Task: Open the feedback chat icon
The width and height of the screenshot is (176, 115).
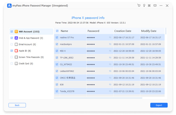Action: pos(155,6)
